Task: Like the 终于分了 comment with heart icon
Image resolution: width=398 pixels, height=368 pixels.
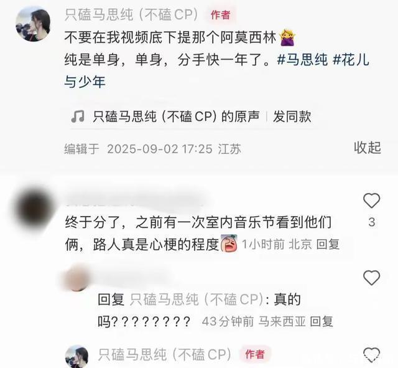Action: [372, 201]
